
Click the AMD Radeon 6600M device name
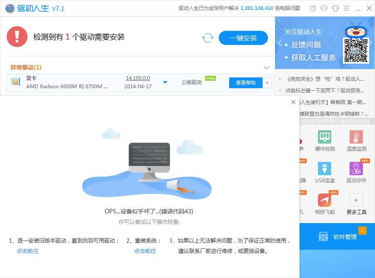(67, 87)
